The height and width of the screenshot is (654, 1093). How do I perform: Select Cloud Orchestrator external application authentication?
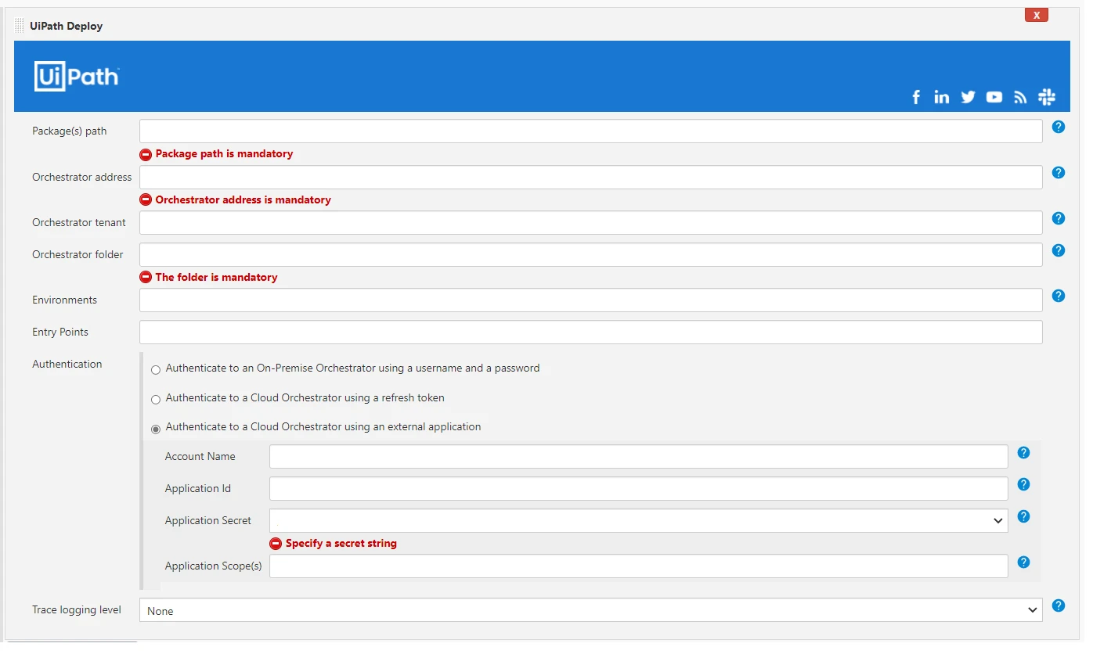pyautogui.click(x=156, y=429)
